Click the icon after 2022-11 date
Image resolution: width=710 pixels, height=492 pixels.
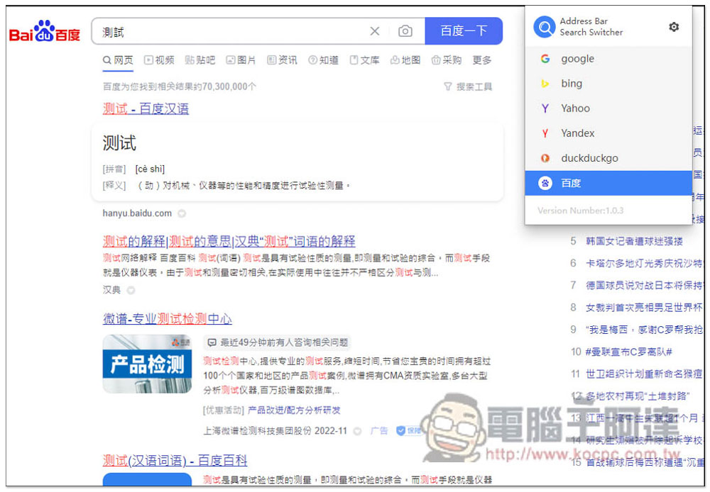[357, 432]
